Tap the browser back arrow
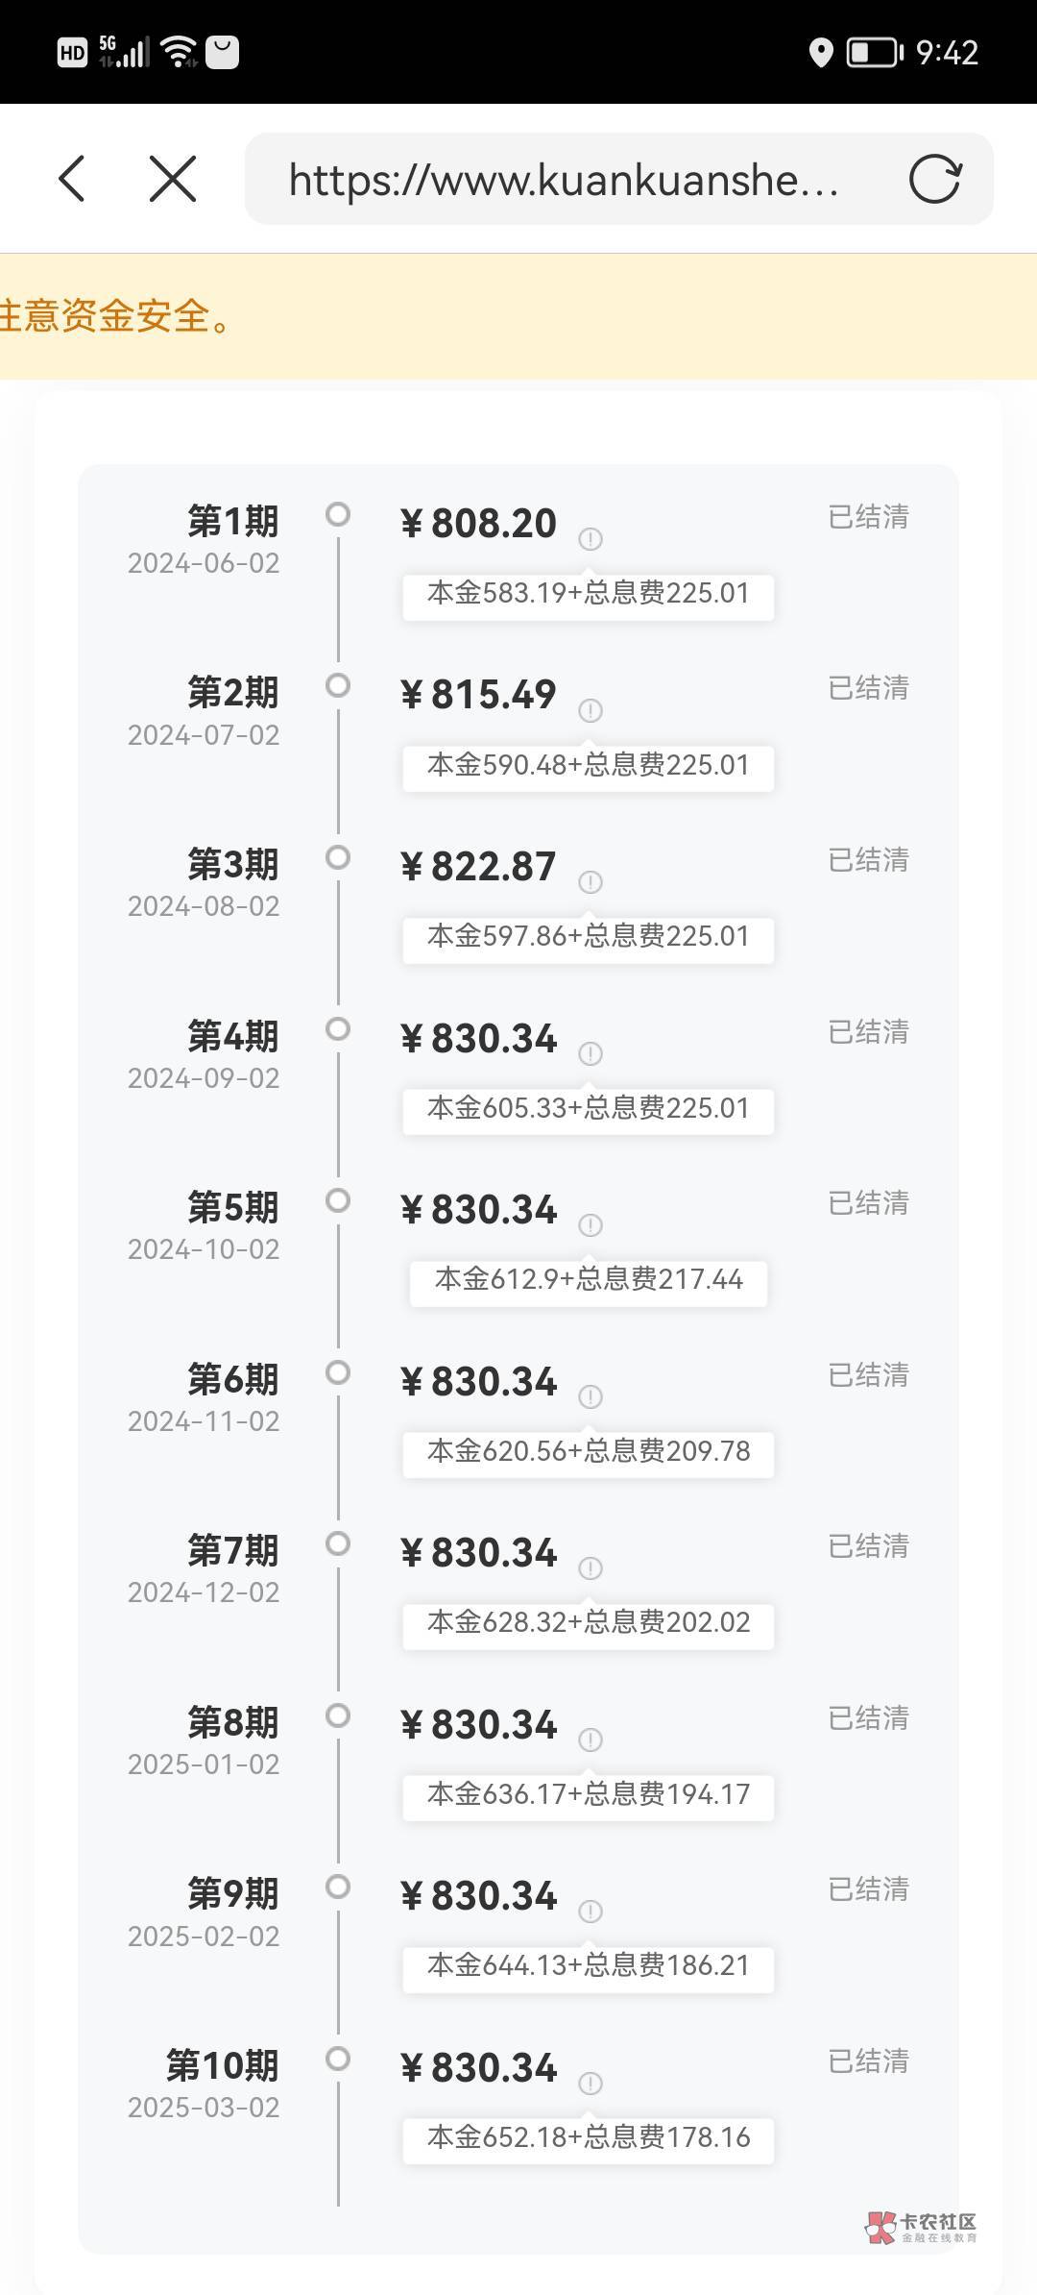The width and height of the screenshot is (1037, 2295). (x=72, y=179)
